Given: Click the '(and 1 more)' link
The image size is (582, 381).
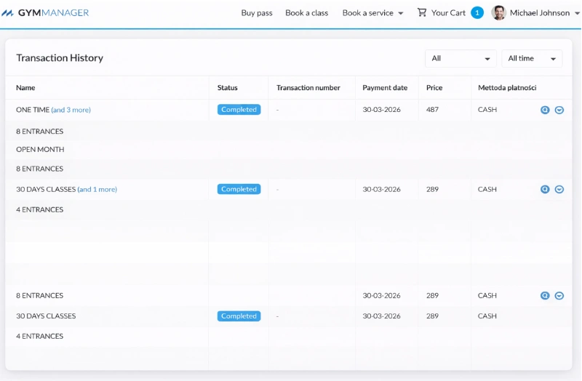Looking at the screenshot, I should click(x=97, y=189).
